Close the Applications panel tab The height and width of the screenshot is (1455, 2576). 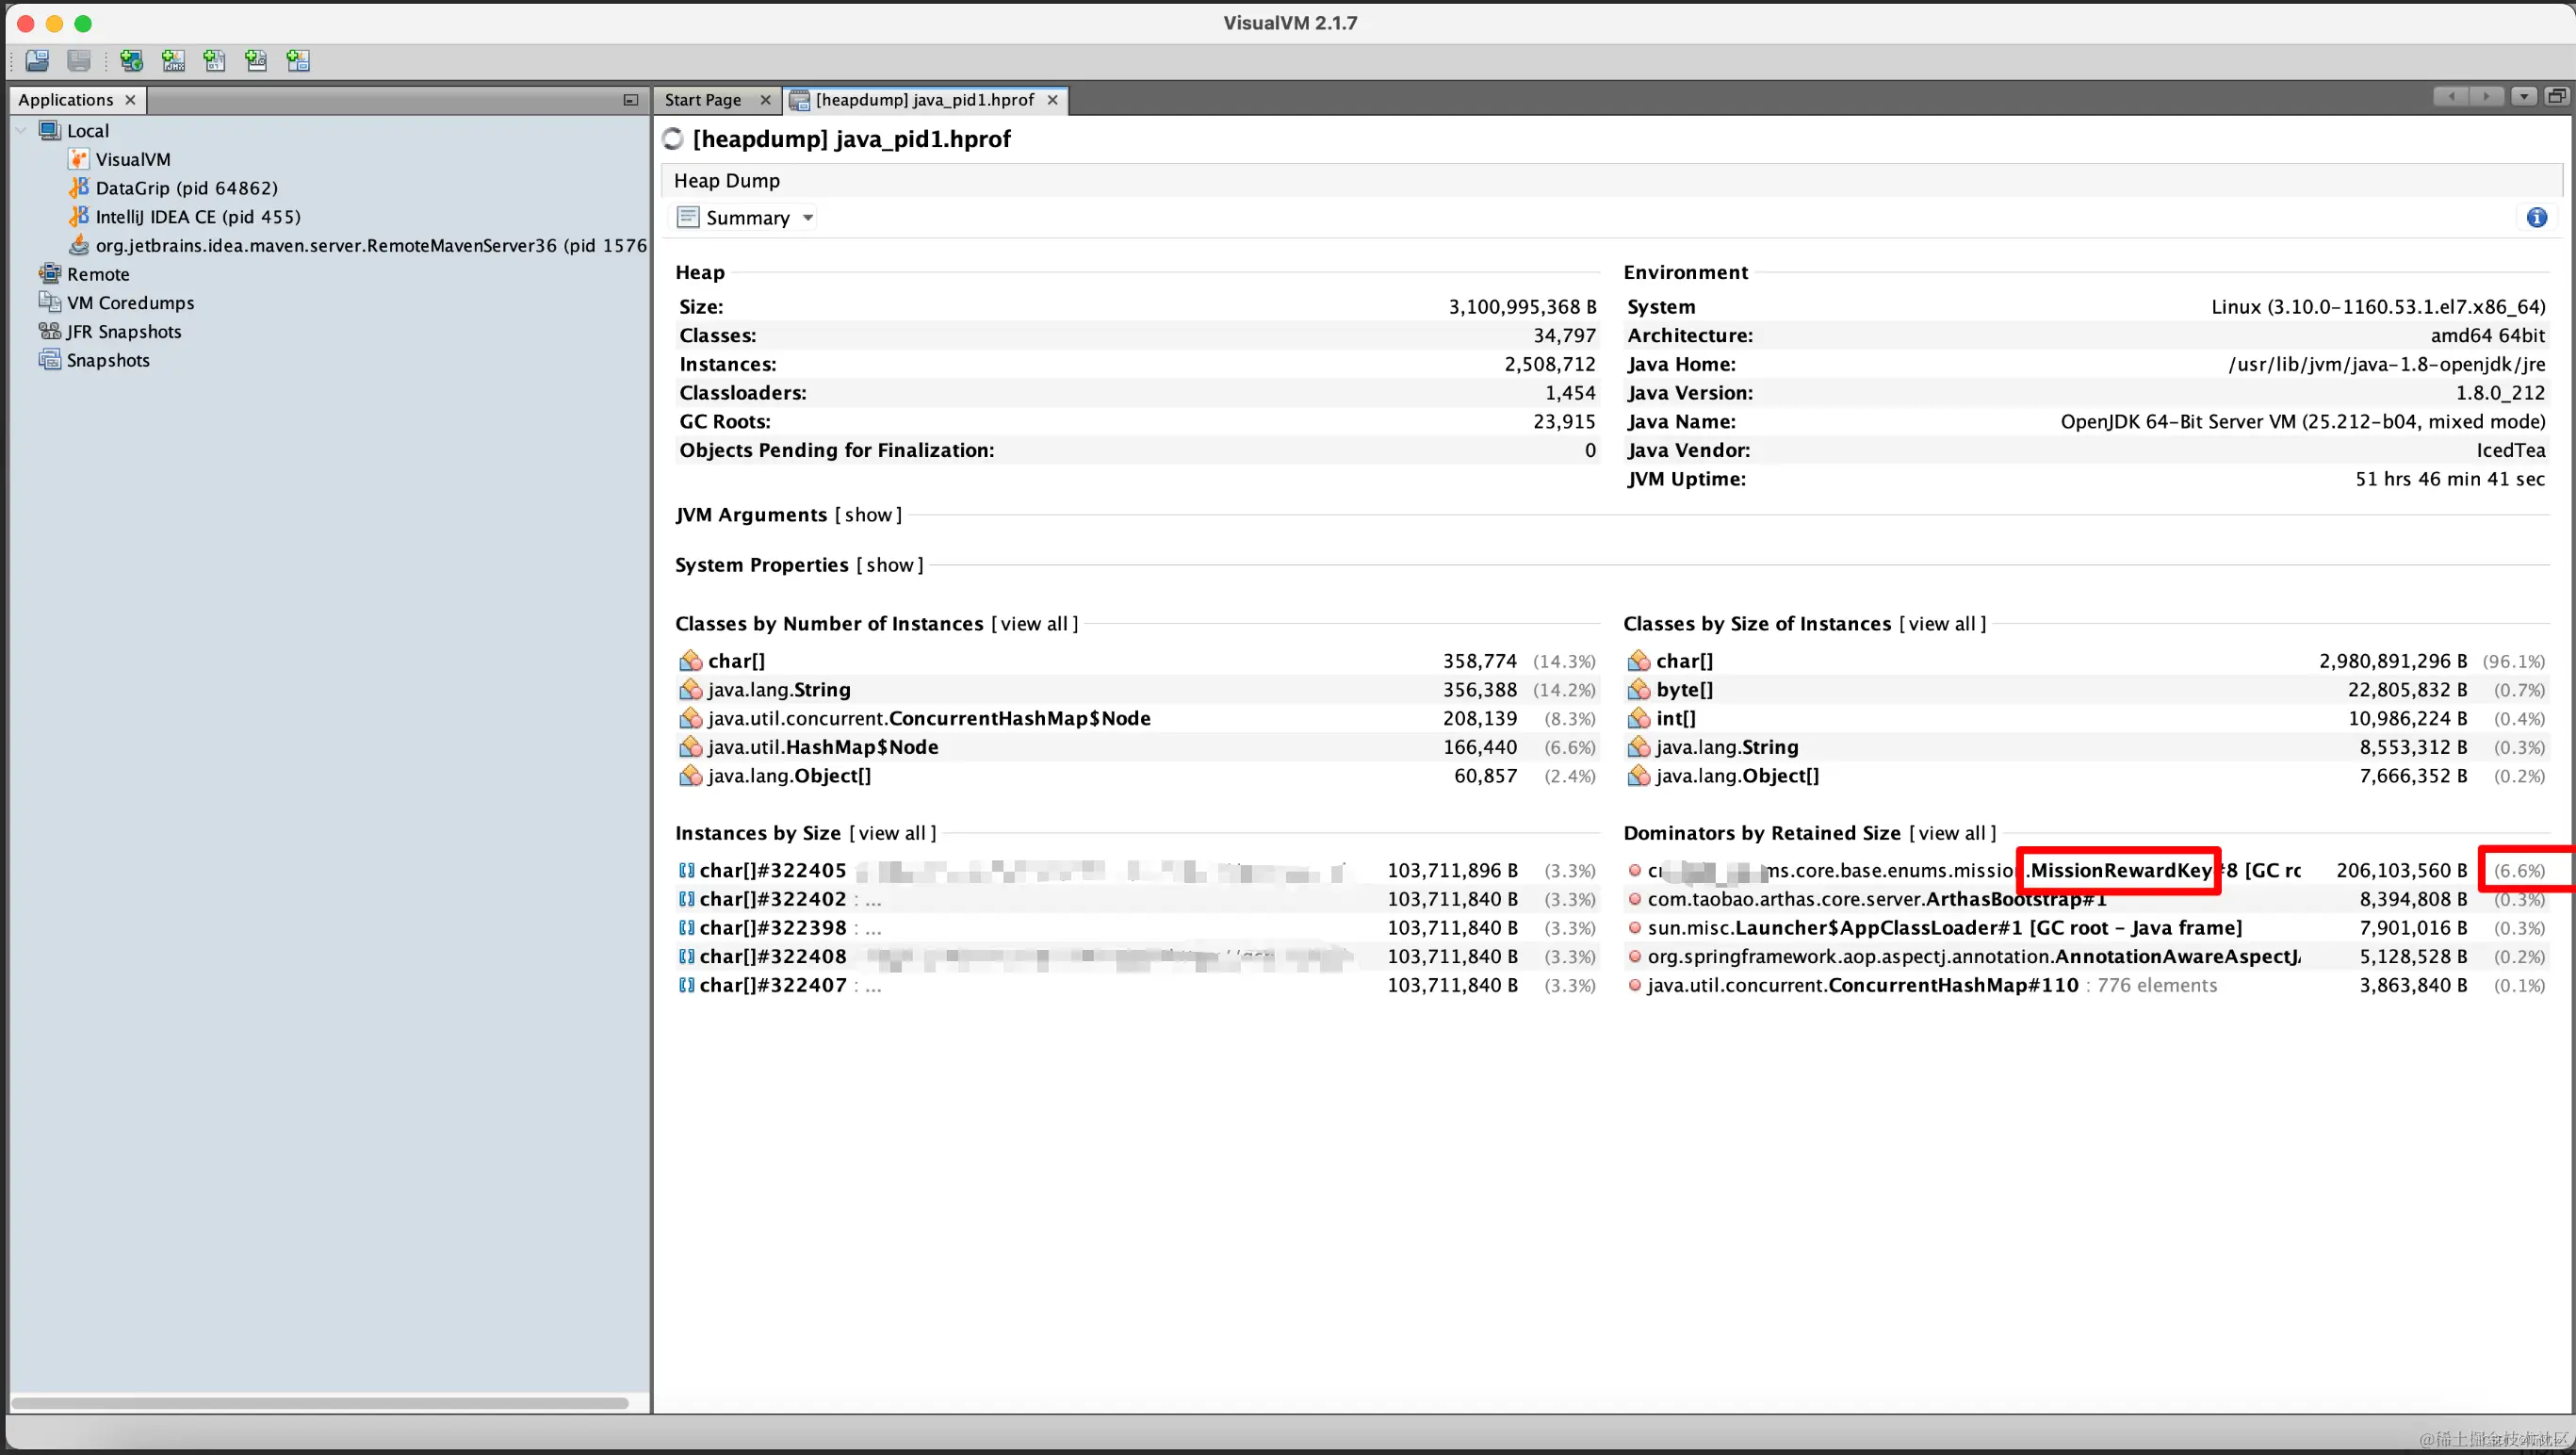(x=130, y=99)
